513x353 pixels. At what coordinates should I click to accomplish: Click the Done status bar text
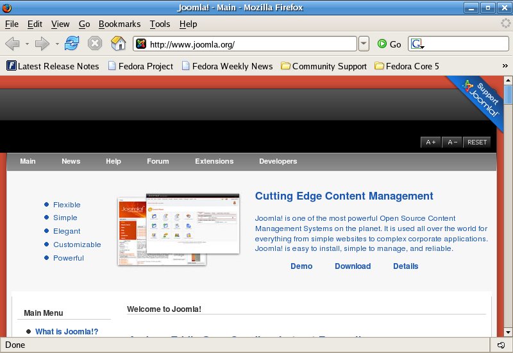point(15,345)
